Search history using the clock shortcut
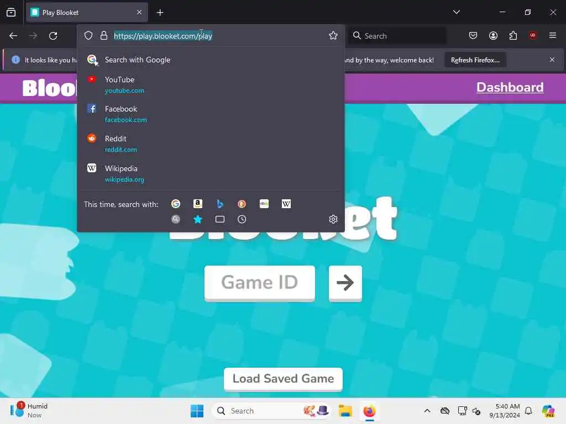The height and width of the screenshot is (424, 566). point(242,219)
